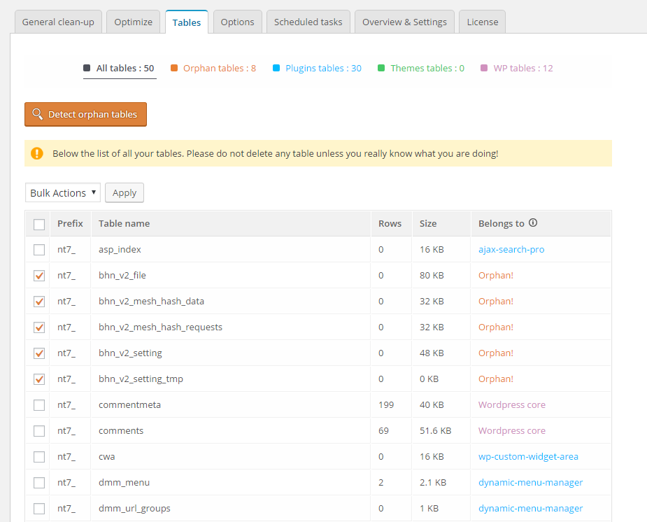Click the info icon beside Belongs to
The height and width of the screenshot is (522, 647).
tap(533, 223)
